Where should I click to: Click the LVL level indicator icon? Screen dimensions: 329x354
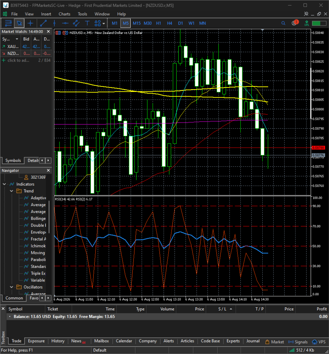(x=307, y=23)
